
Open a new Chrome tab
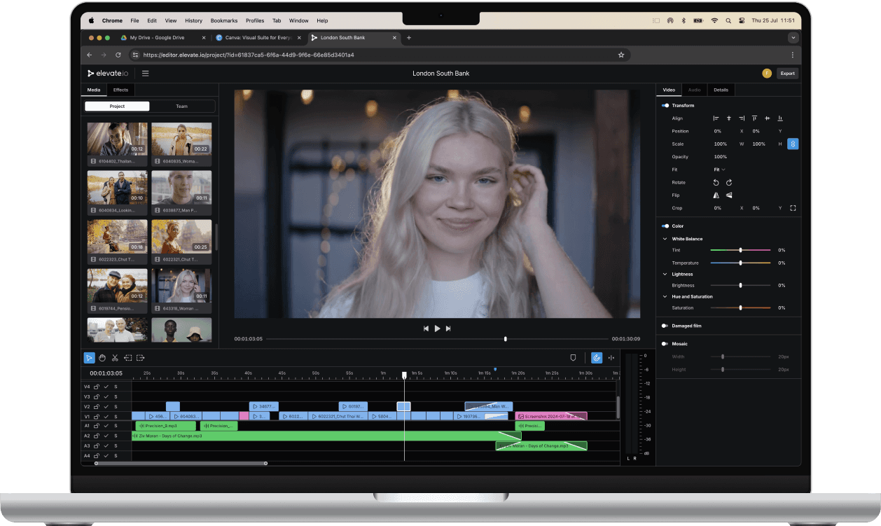[x=409, y=37]
